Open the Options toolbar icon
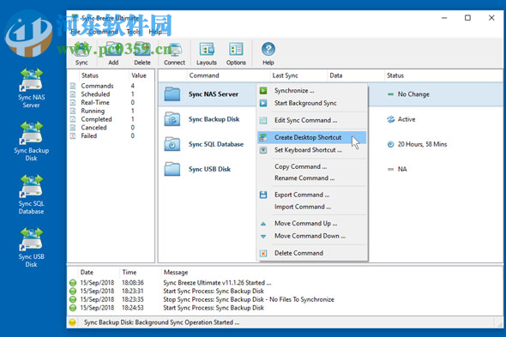The width and height of the screenshot is (506, 337). tap(236, 50)
